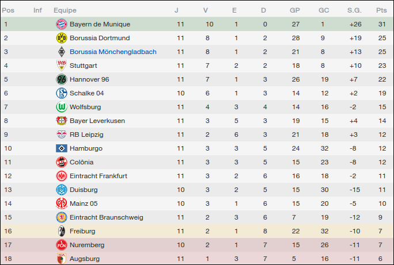Sort the table by Pts column
The image size is (394, 265).
click(x=381, y=10)
